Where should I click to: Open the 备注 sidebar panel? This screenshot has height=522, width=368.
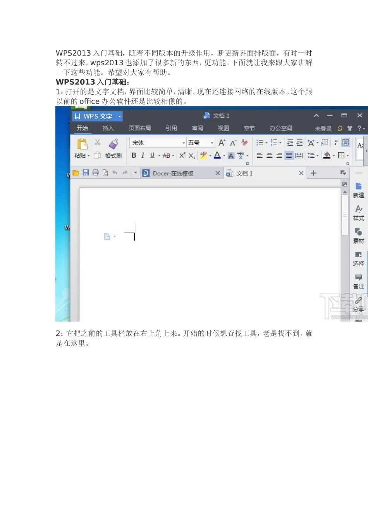coord(359,282)
